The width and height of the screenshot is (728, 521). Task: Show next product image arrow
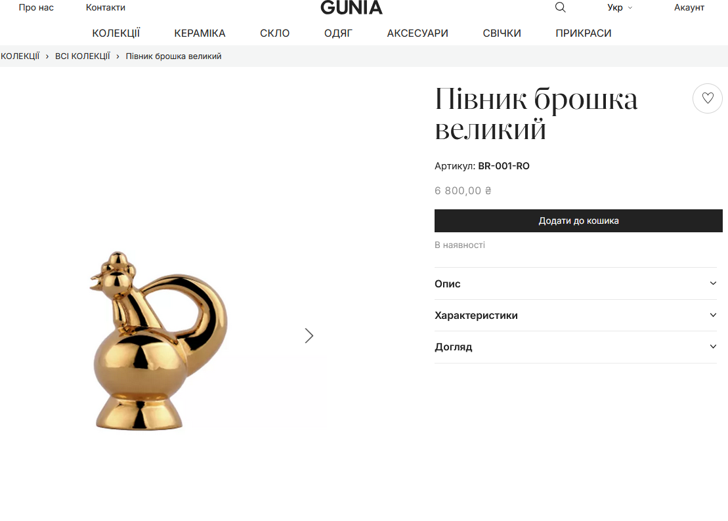309,335
